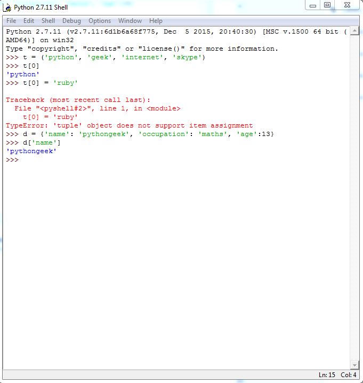Viewport: 363px width, 383px height.
Task: Open the File menu
Action: (x=11, y=21)
